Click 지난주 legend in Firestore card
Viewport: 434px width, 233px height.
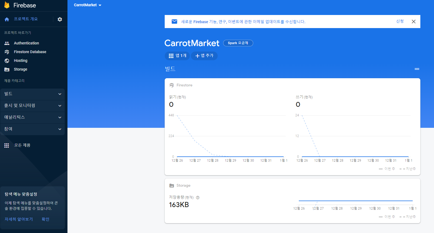(408, 169)
